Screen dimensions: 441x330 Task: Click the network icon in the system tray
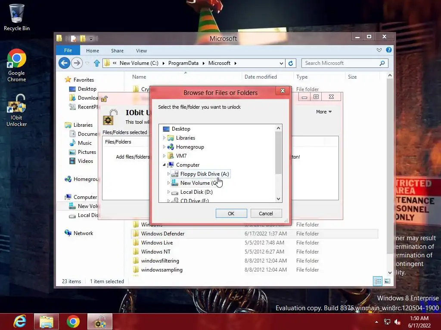point(387,322)
